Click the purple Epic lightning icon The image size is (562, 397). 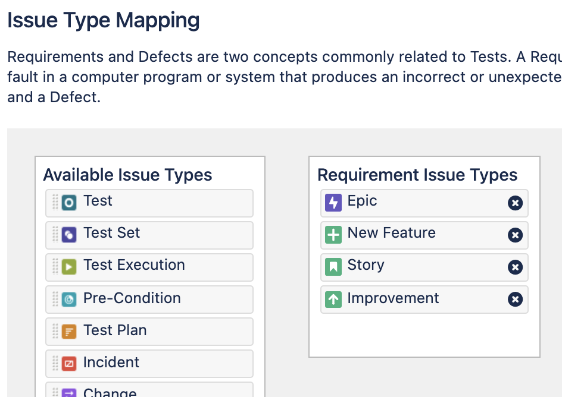pyautogui.click(x=333, y=203)
